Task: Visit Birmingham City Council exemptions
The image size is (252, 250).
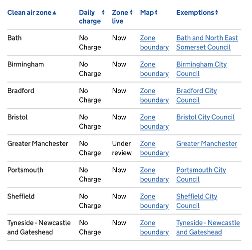Action: (202, 69)
